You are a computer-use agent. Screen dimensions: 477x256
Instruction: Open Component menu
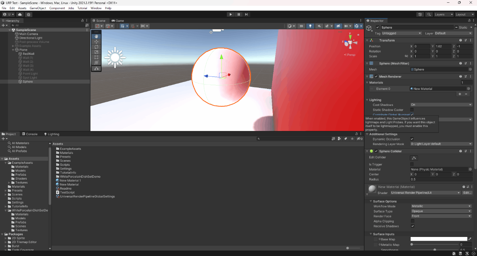(x=57, y=8)
